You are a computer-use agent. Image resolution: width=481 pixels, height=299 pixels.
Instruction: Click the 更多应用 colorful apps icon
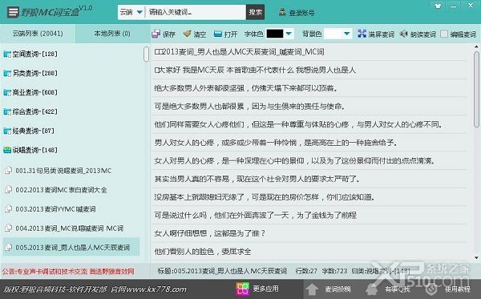242,289
